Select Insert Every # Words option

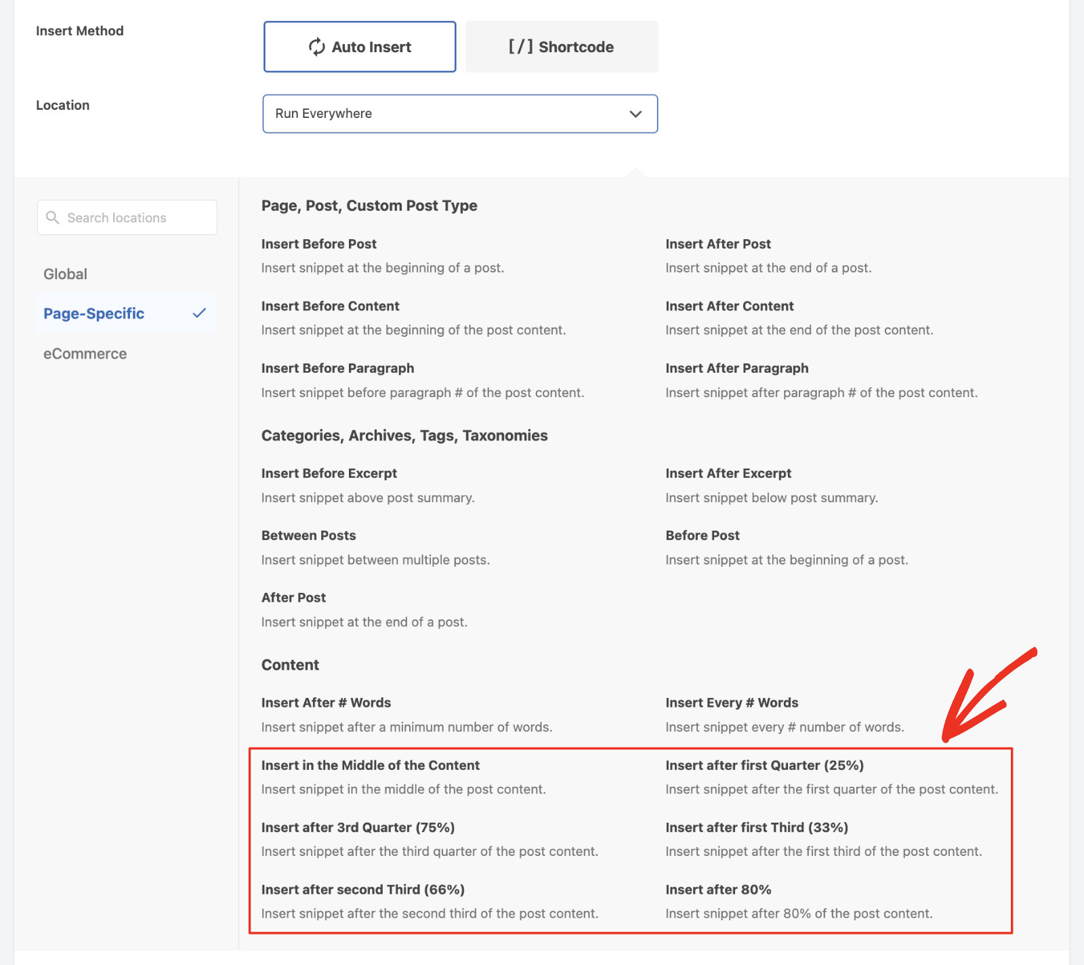pos(732,703)
